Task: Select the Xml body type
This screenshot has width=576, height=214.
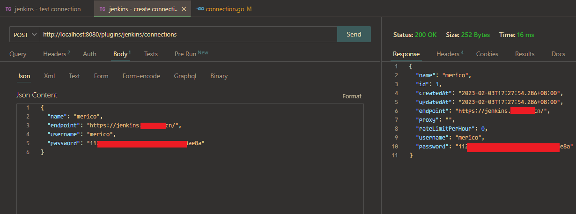Action: 50,76
